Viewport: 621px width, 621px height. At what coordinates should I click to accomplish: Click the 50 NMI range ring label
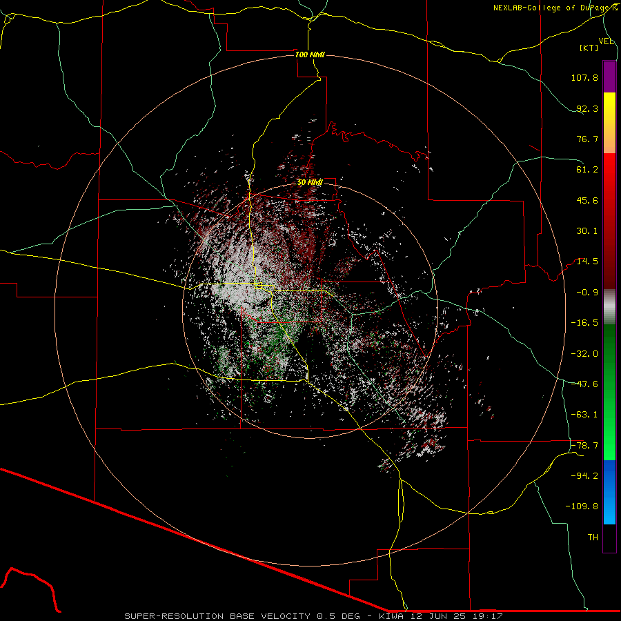tap(310, 183)
